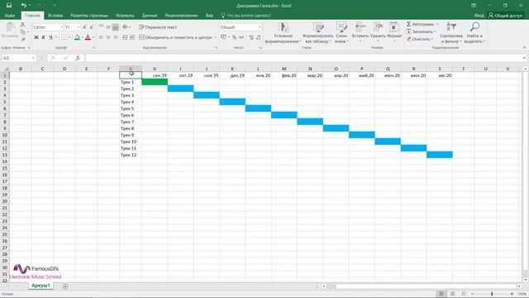Center cell text horizontally

click(x=108, y=37)
